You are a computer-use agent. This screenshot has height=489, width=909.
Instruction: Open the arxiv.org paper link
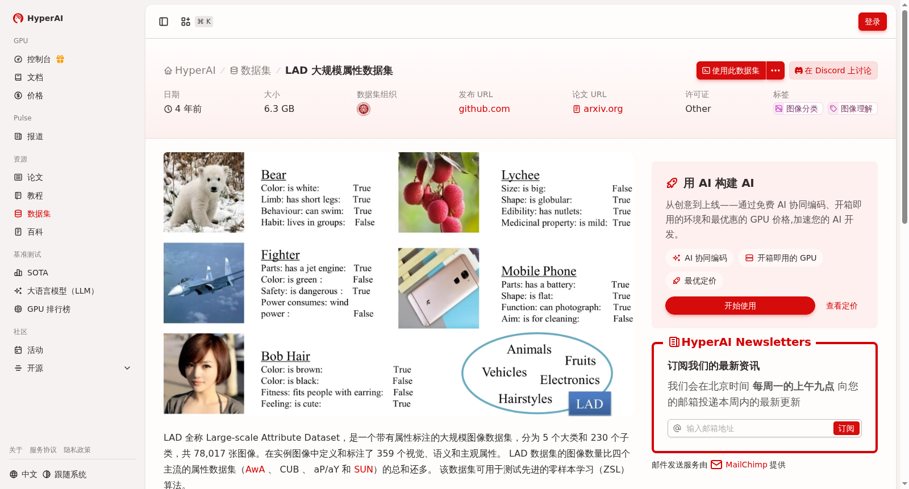pyautogui.click(x=598, y=108)
